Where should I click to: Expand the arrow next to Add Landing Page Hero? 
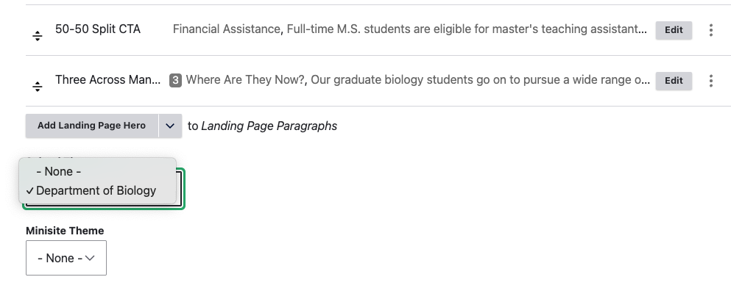170,126
